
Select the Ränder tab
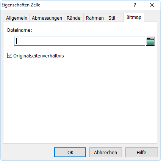[x=74, y=18]
